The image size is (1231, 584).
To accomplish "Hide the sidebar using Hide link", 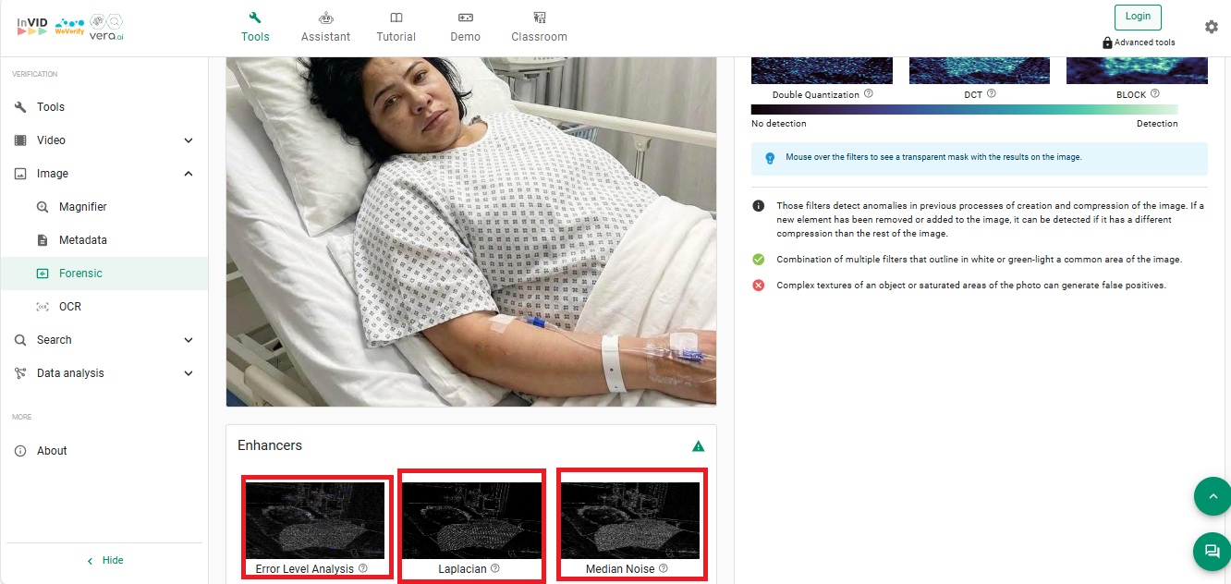I will tap(104, 561).
